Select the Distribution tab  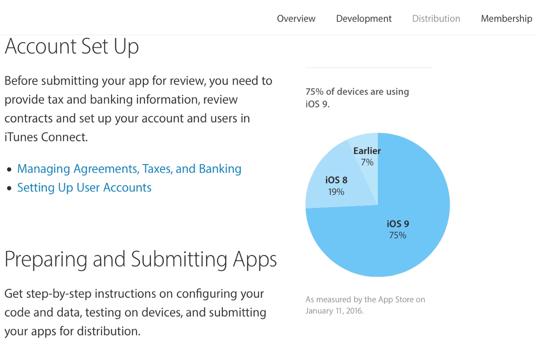[x=436, y=19]
